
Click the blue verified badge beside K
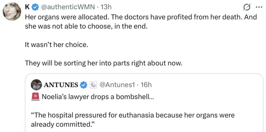[x=35, y=7]
